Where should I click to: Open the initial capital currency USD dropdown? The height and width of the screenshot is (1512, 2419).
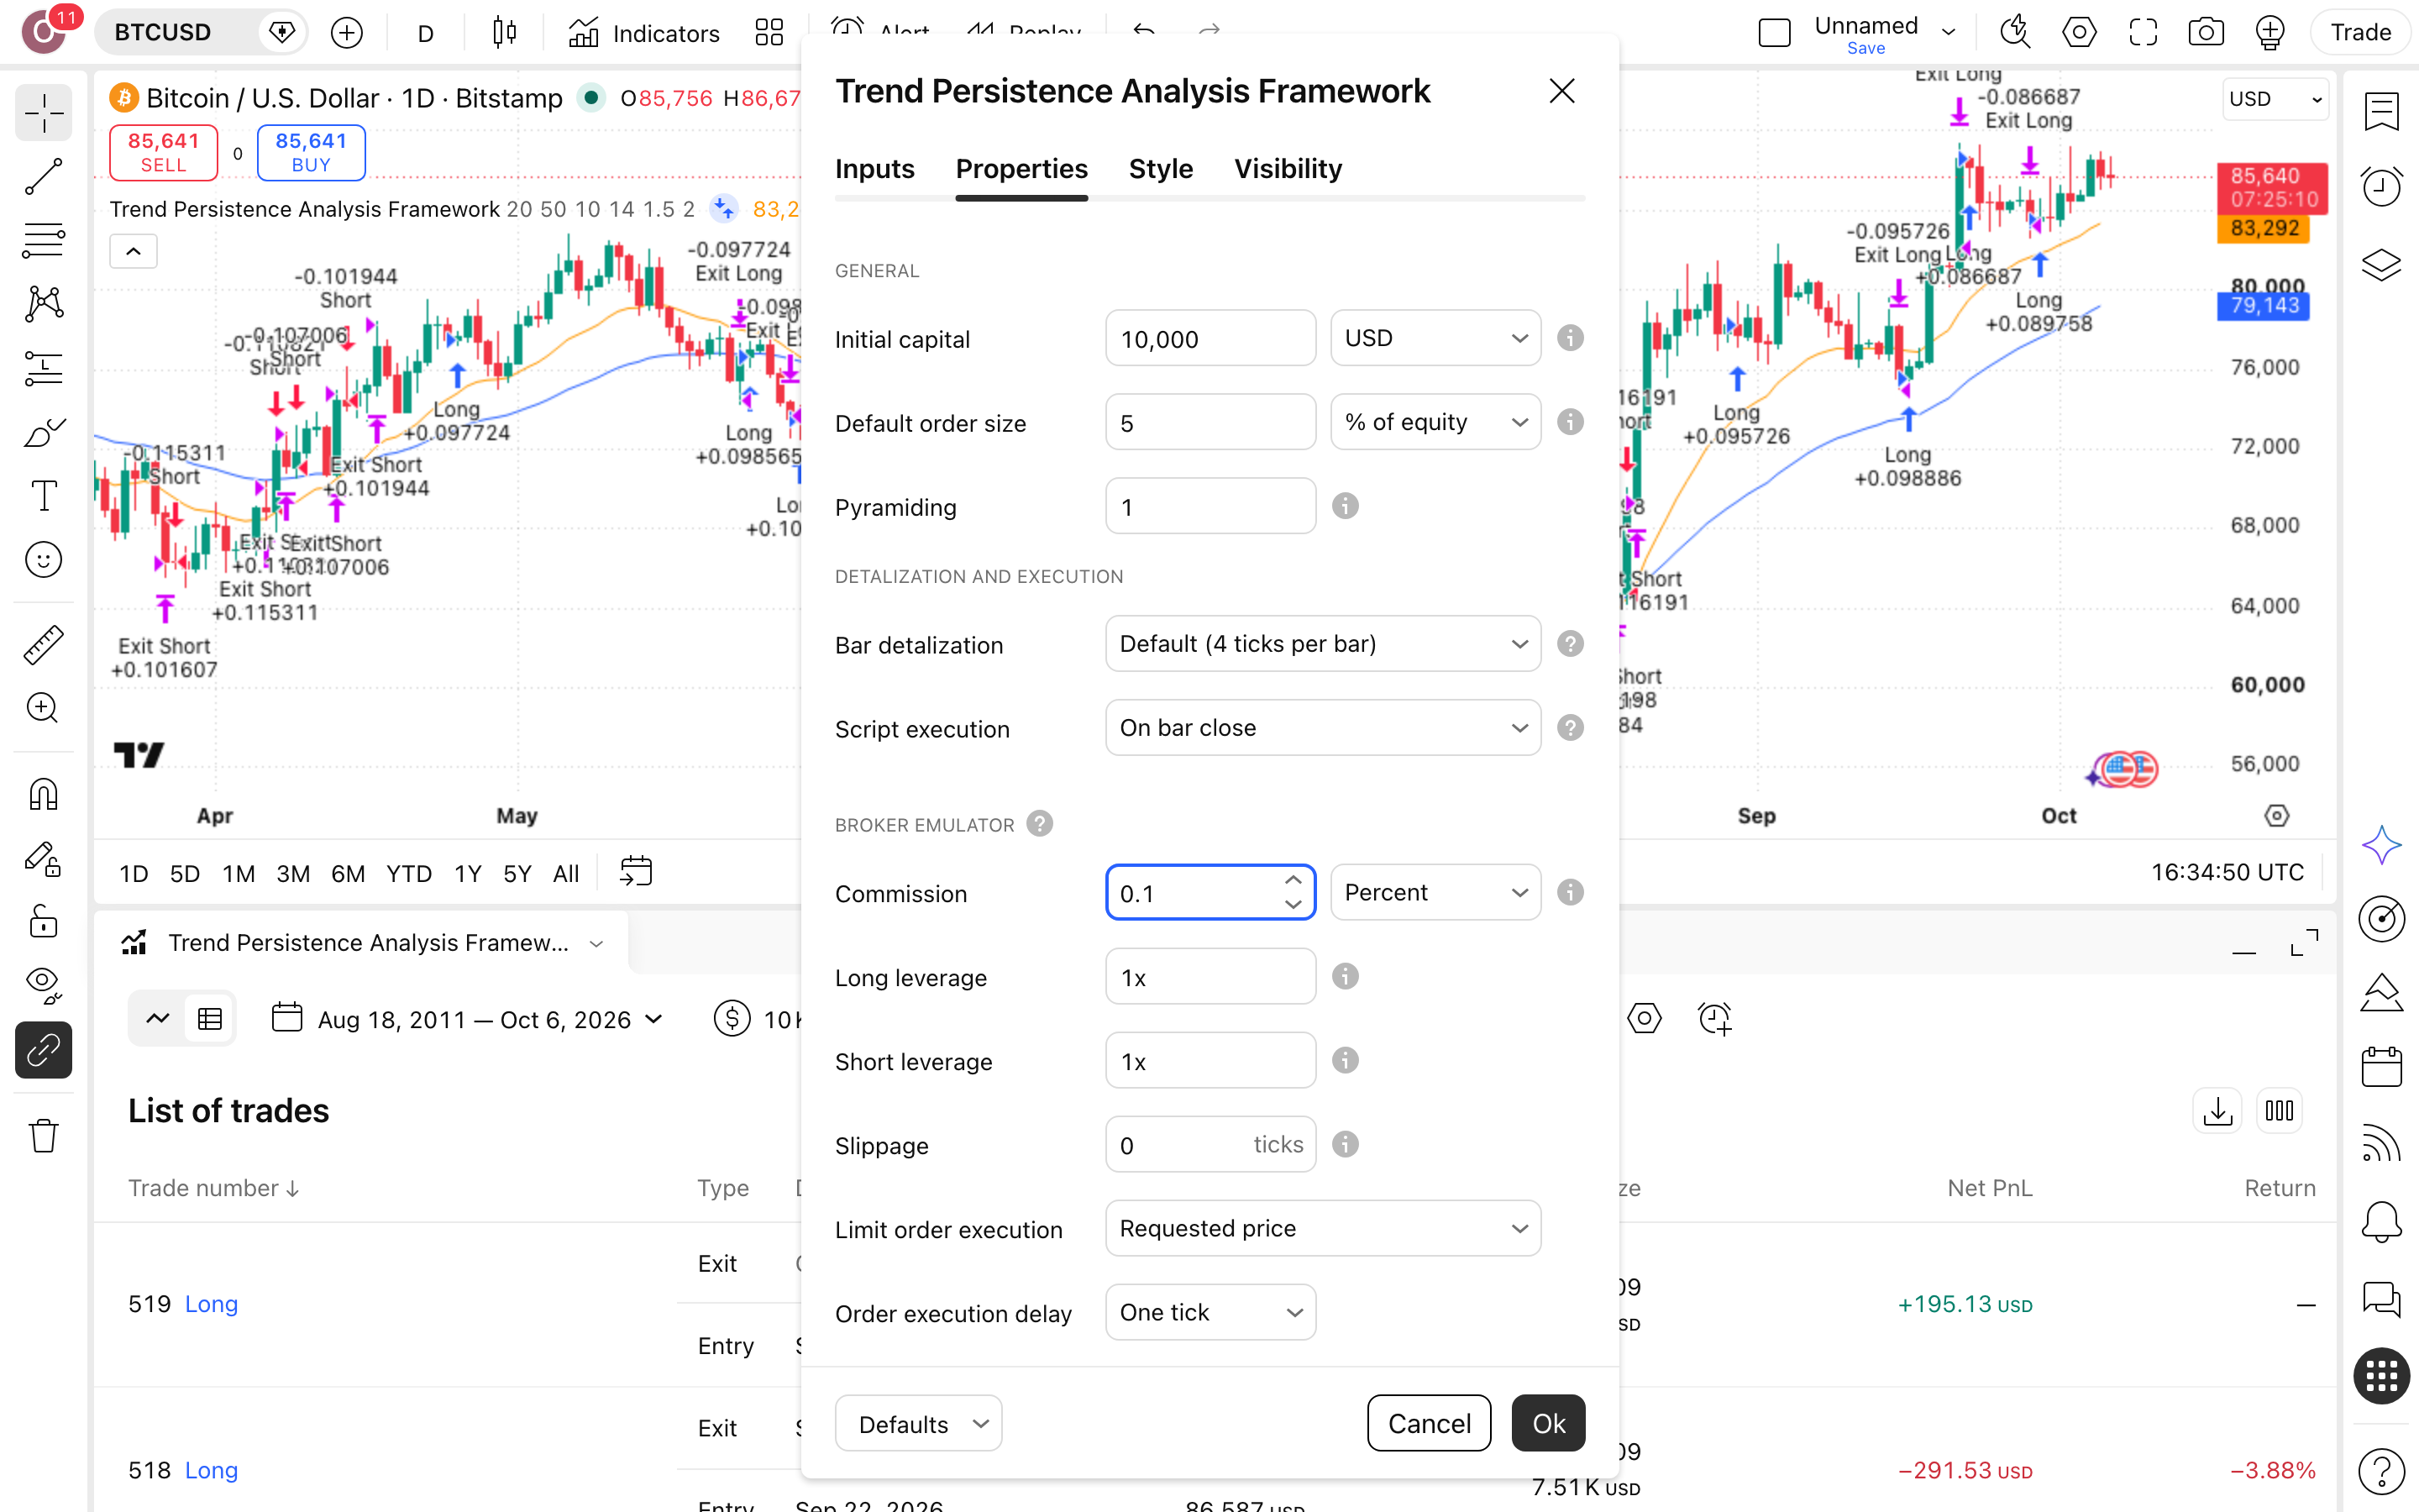1435,338
